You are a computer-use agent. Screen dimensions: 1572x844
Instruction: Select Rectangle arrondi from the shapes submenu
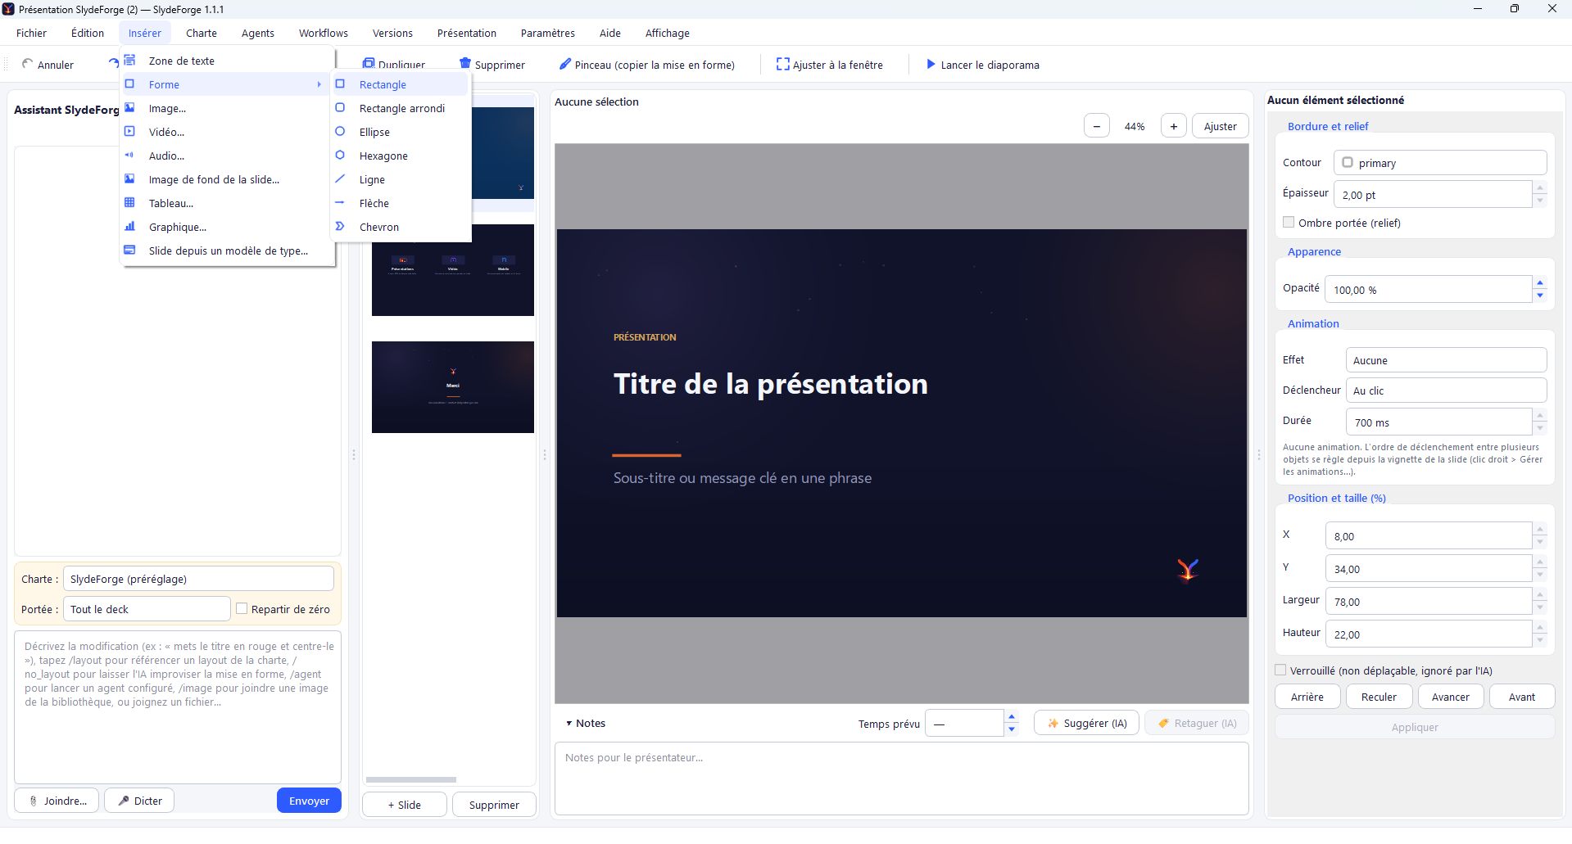pyautogui.click(x=401, y=108)
